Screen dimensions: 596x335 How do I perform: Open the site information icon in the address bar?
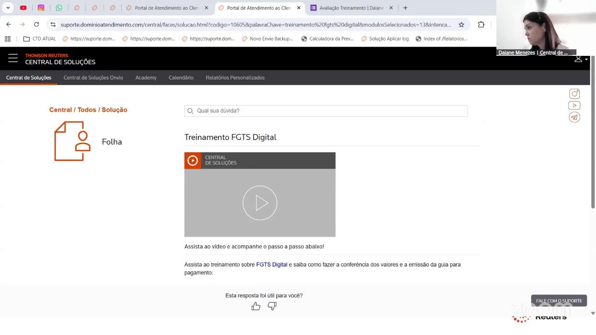coord(53,25)
